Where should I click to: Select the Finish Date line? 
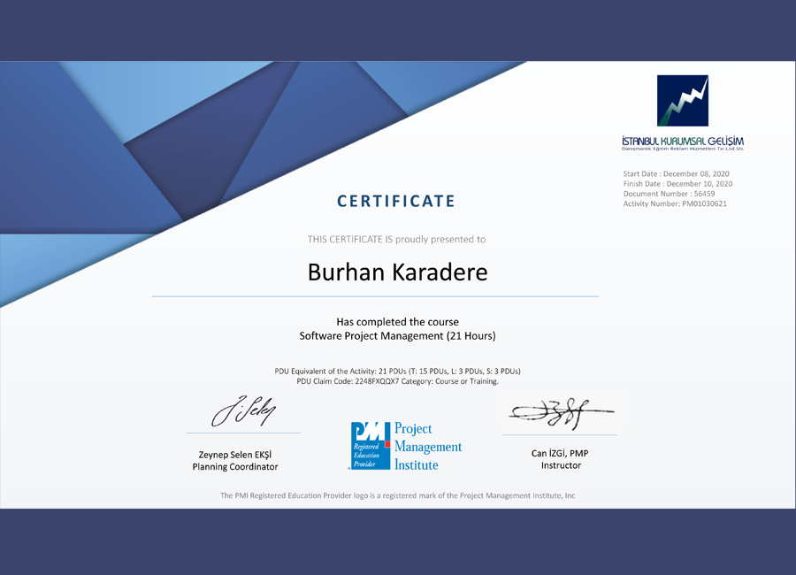pyautogui.click(x=677, y=184)
